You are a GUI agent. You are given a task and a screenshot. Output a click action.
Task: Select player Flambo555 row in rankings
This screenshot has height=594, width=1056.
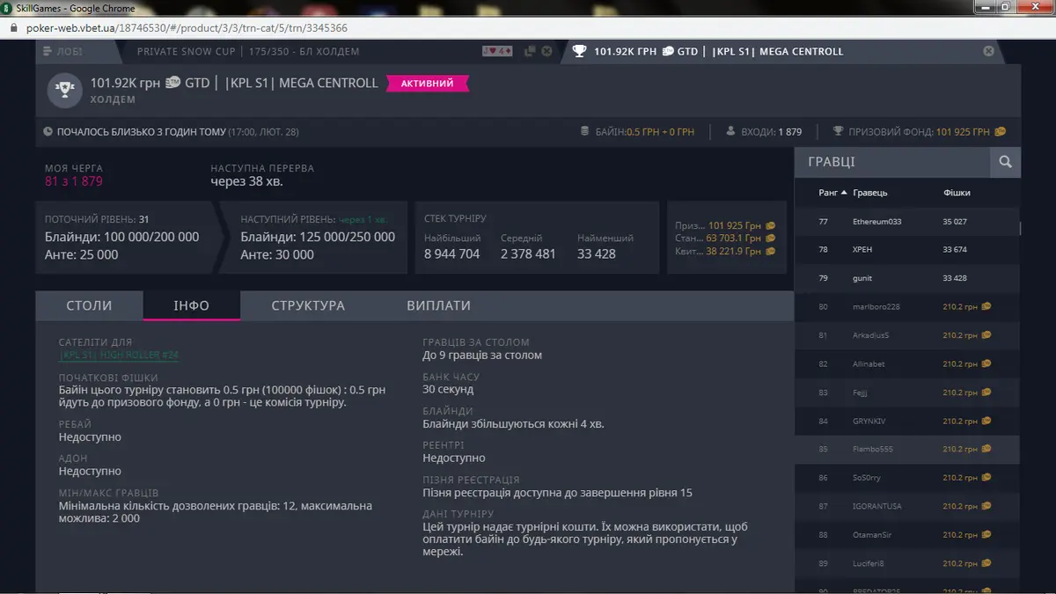pos(875,449)
